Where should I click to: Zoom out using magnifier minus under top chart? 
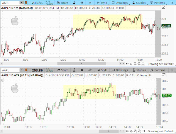[139, 64]
